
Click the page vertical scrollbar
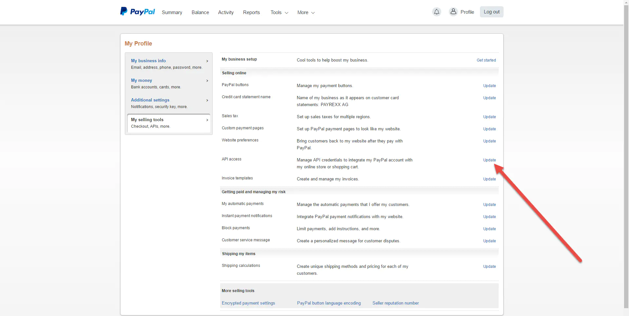coord(626,157)
